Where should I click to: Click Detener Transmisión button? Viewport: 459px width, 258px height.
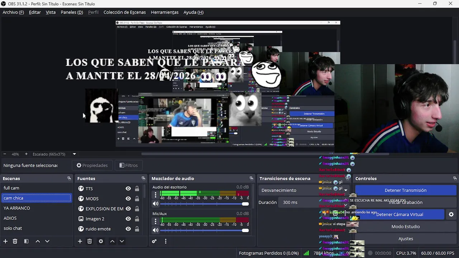[x=405, y=190]
